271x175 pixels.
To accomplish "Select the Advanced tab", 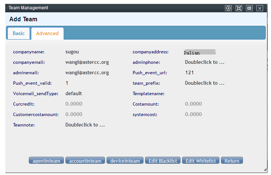I will 47,33.
